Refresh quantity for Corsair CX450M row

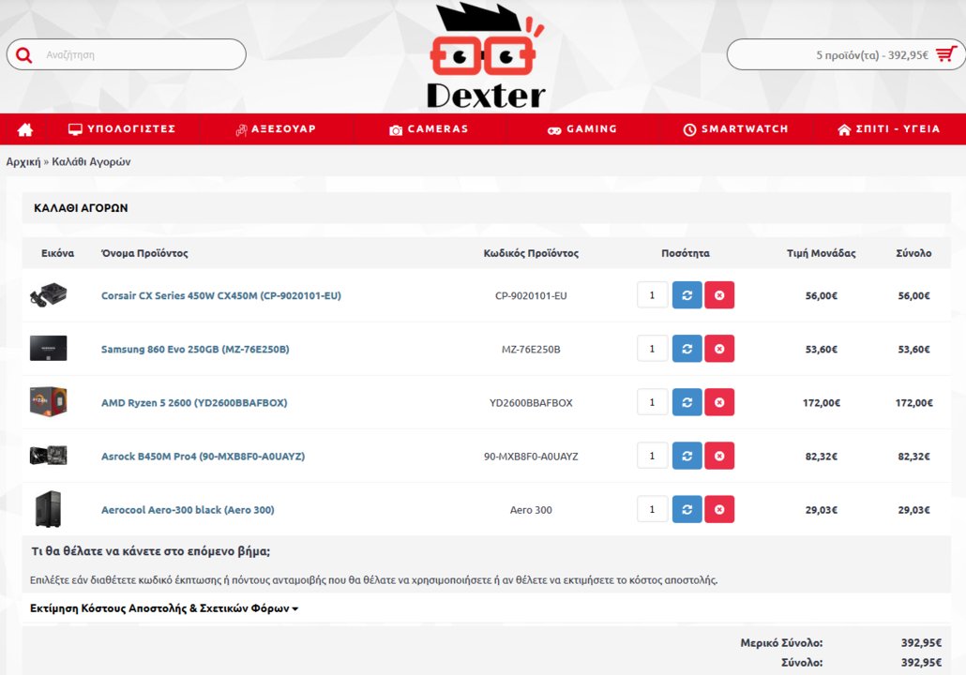[x=687, y=295]
